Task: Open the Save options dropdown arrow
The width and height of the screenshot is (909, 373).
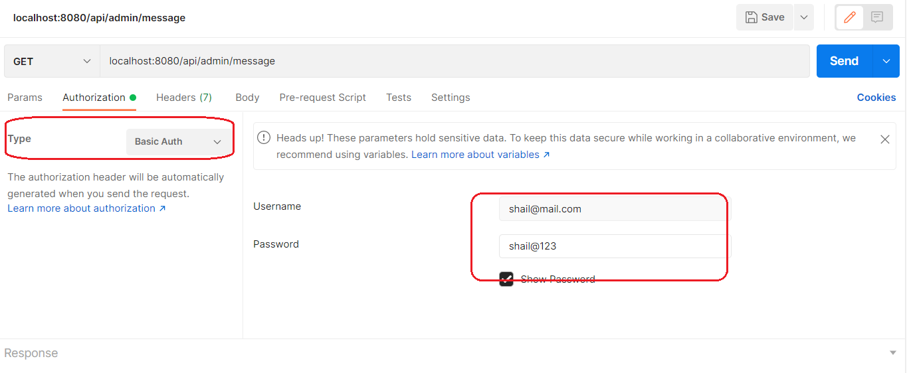Action: [x=803, y=17]
